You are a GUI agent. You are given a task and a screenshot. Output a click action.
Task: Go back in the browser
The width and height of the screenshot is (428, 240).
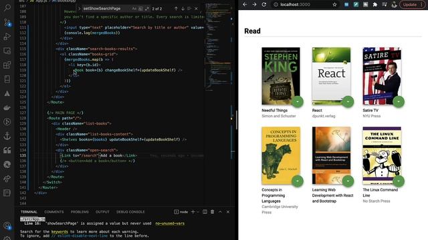[x=245, y=5]
